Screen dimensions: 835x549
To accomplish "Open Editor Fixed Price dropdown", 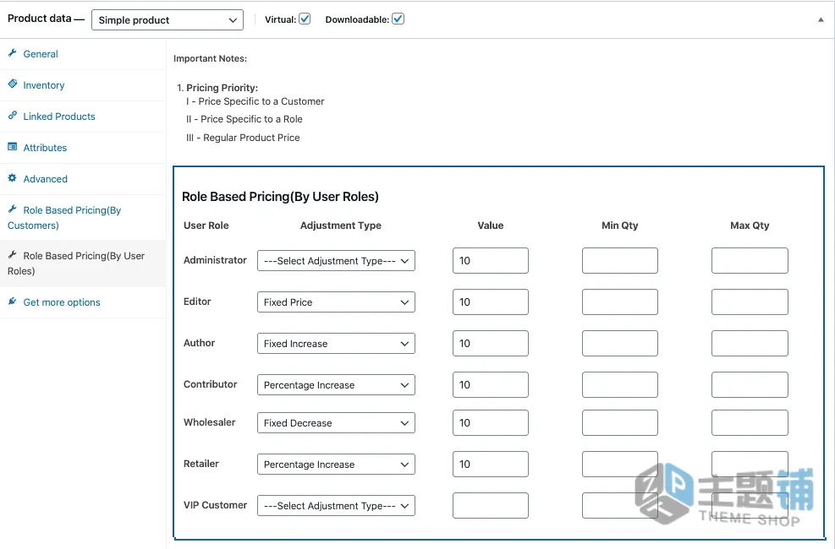I will 336,302.
